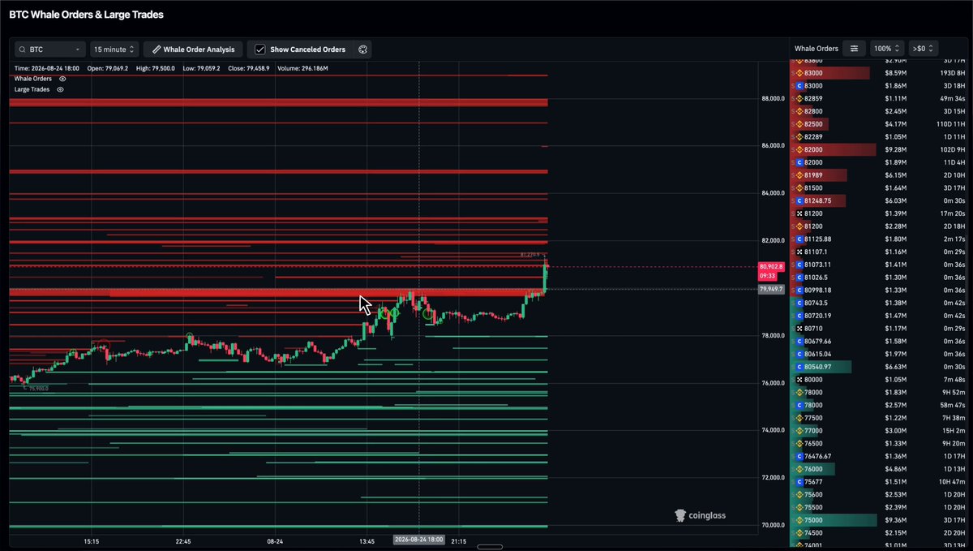Select the 76000 order row price
The image size is (973, 551).
(x=814, y=469)
